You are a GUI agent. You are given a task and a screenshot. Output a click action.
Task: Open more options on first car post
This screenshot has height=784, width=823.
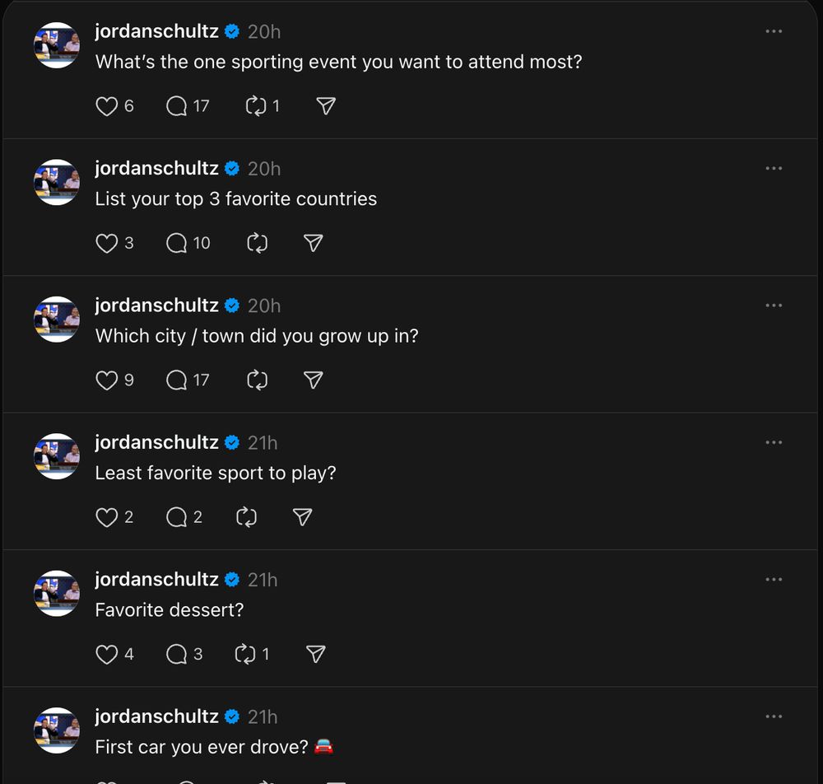[774, 716]
